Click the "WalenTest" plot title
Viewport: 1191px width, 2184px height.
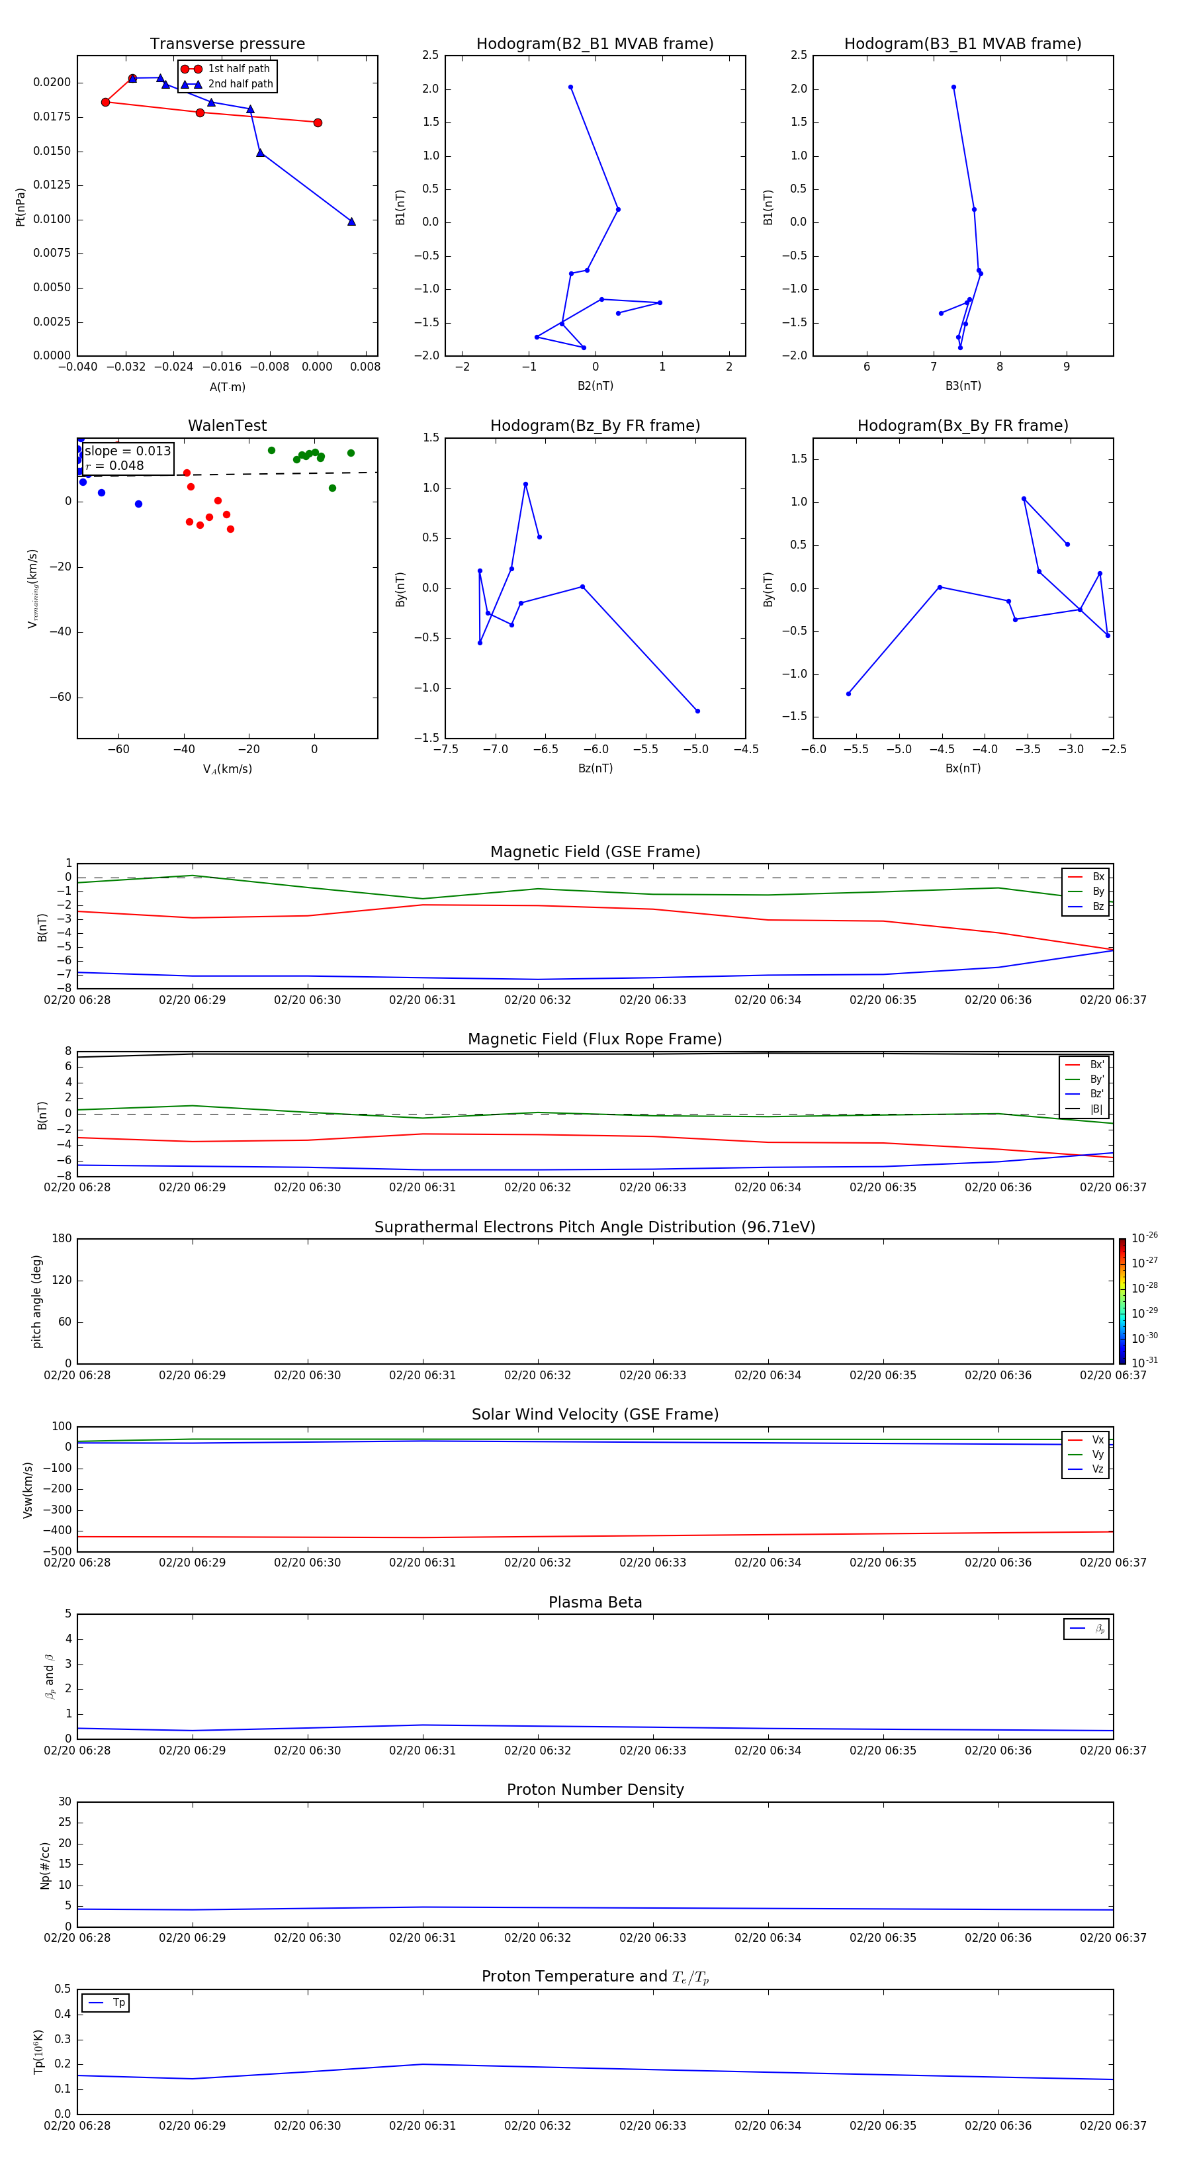tap(227, 426)
